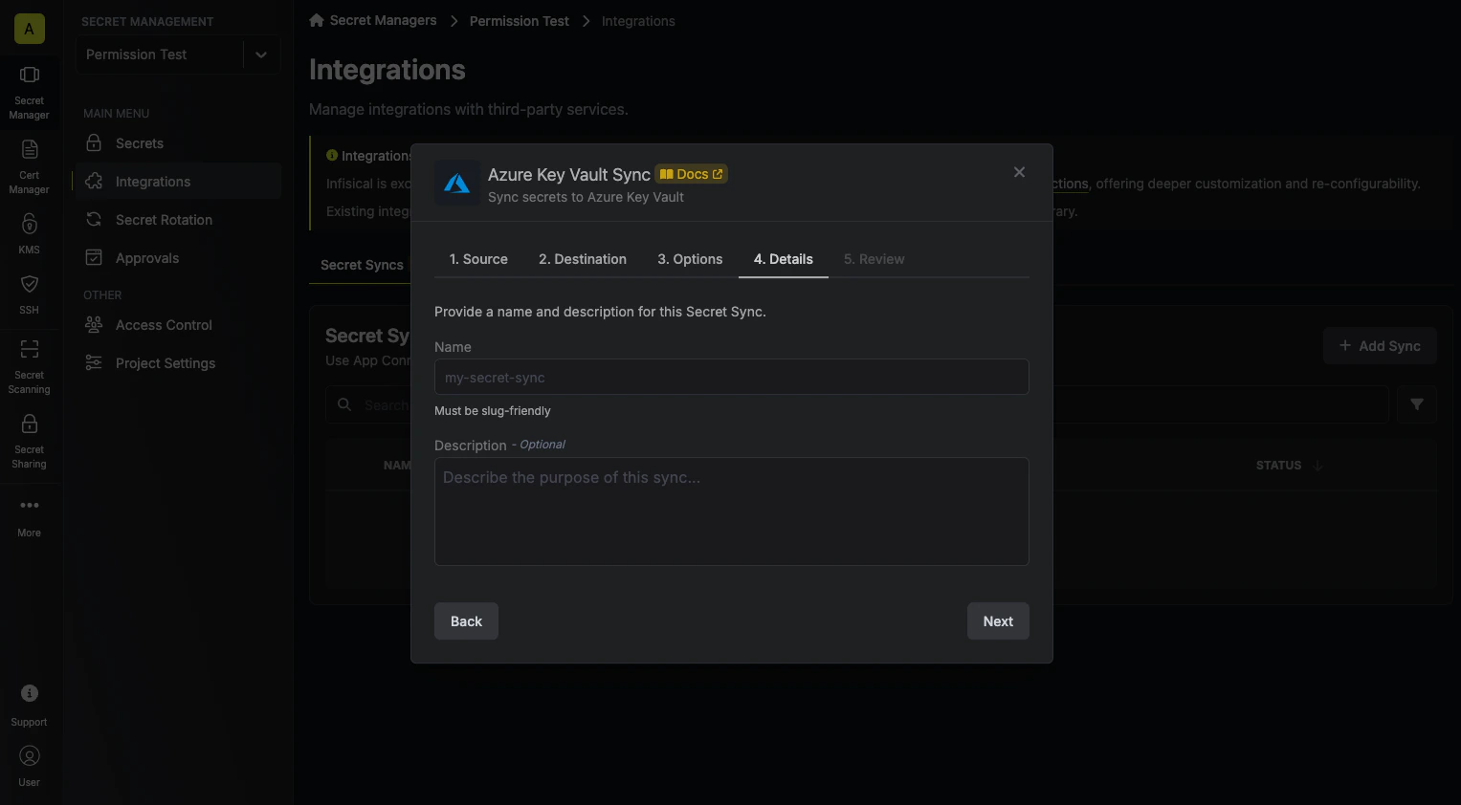The width and height of the screenshot is (1461, 805).
Task: Open the Docs link badge
Action: point(691,174)
